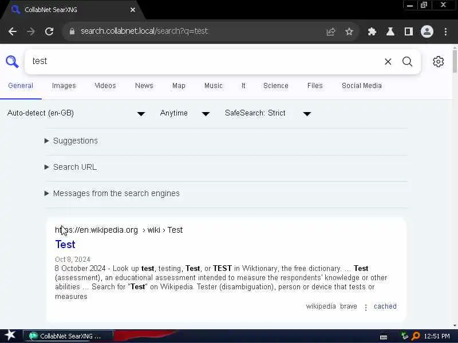The height and width of the screenshot is (343, 458).
Task: Open Chrome Labs flask icon
Action: (x=390, y=31)
